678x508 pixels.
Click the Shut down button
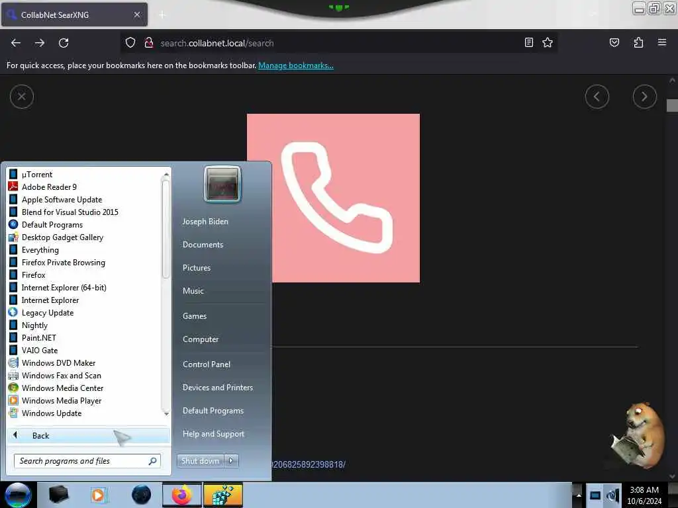(200, 461)
